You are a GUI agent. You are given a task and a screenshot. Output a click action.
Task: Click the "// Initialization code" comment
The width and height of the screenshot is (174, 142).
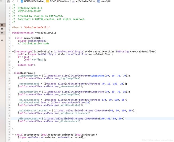33,43
